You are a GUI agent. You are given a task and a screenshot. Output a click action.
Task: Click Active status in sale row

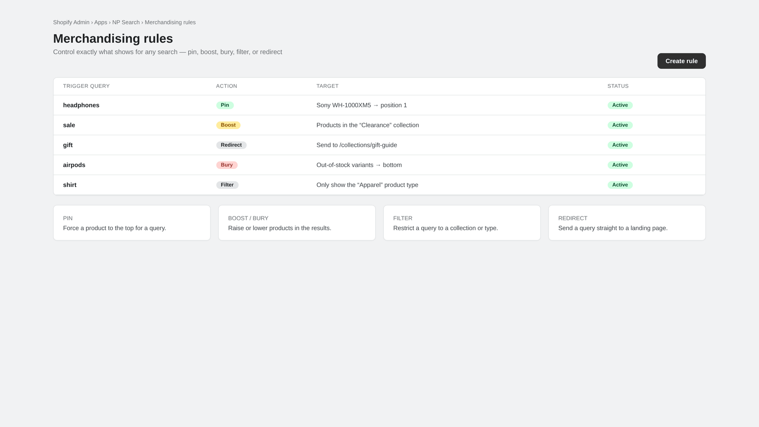click(x=620, y=125)
